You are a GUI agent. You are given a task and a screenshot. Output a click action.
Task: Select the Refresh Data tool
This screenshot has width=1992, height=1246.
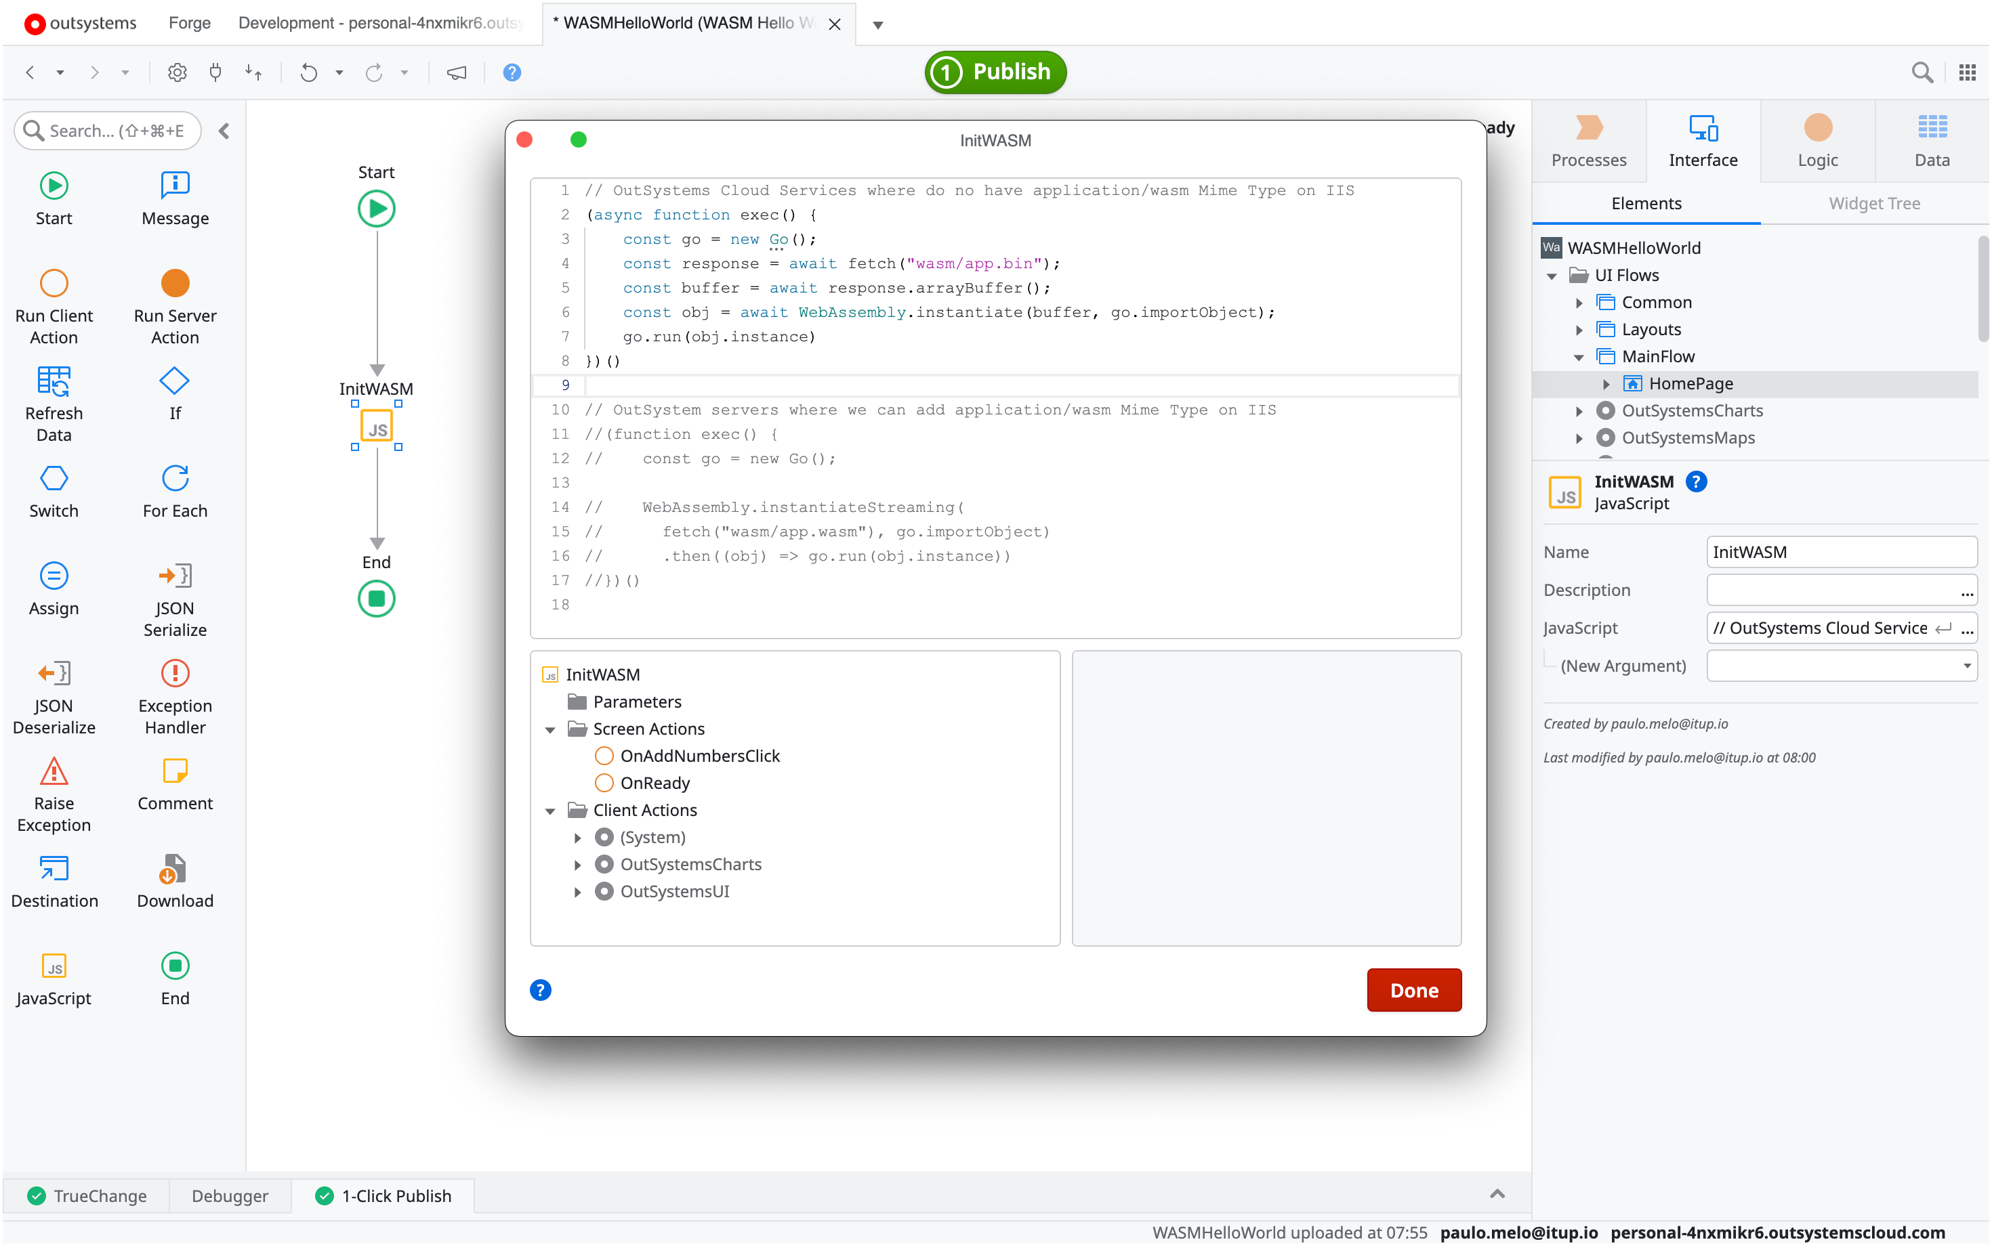[x=54, y=404]
